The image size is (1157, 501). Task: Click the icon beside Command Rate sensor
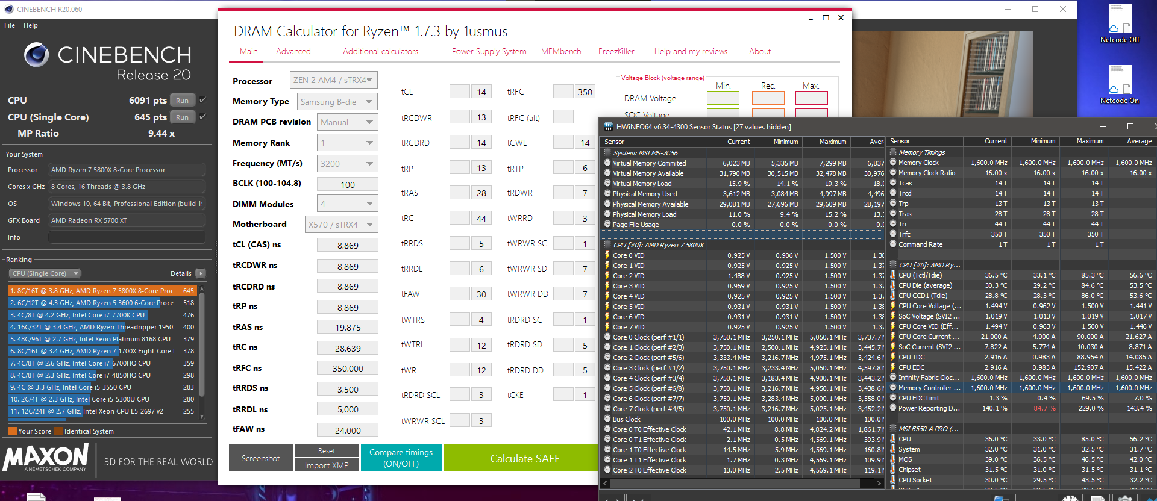893,244
